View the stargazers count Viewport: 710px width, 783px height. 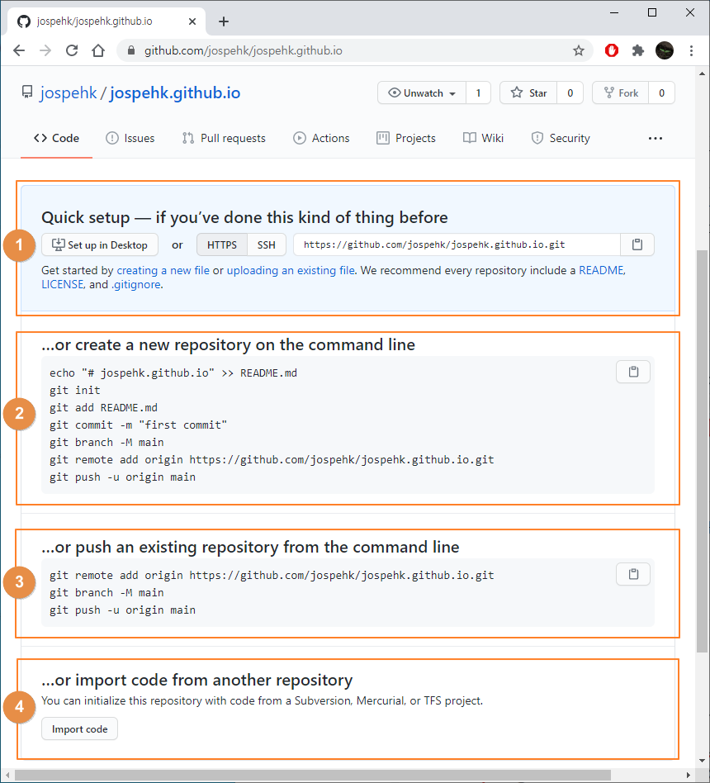pos(570,93)
